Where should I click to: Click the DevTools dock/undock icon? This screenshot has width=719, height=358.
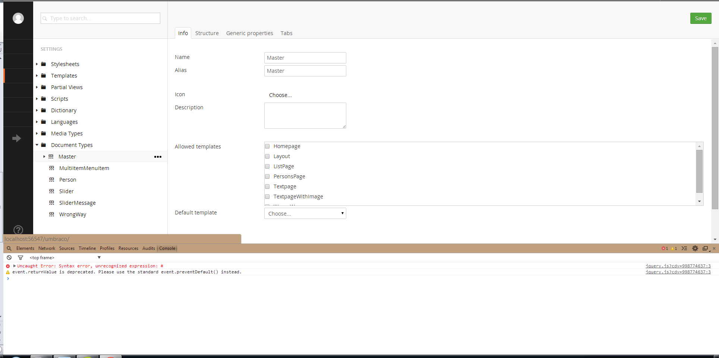coord(705,248)
